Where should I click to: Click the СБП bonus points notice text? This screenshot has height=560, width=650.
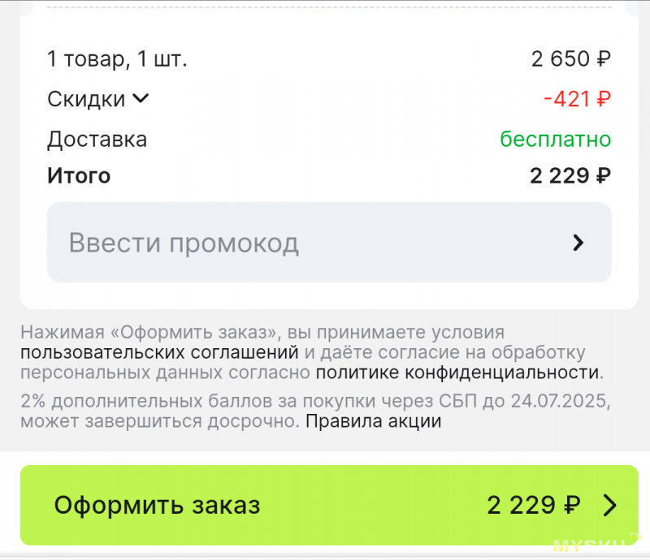coord(315,411)
